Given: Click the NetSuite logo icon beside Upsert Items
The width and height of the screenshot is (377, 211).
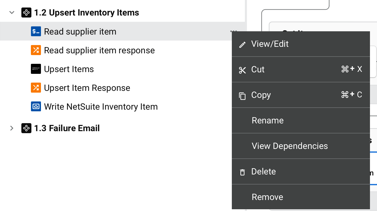Looking at the screenshot, I should coord(36,69).
